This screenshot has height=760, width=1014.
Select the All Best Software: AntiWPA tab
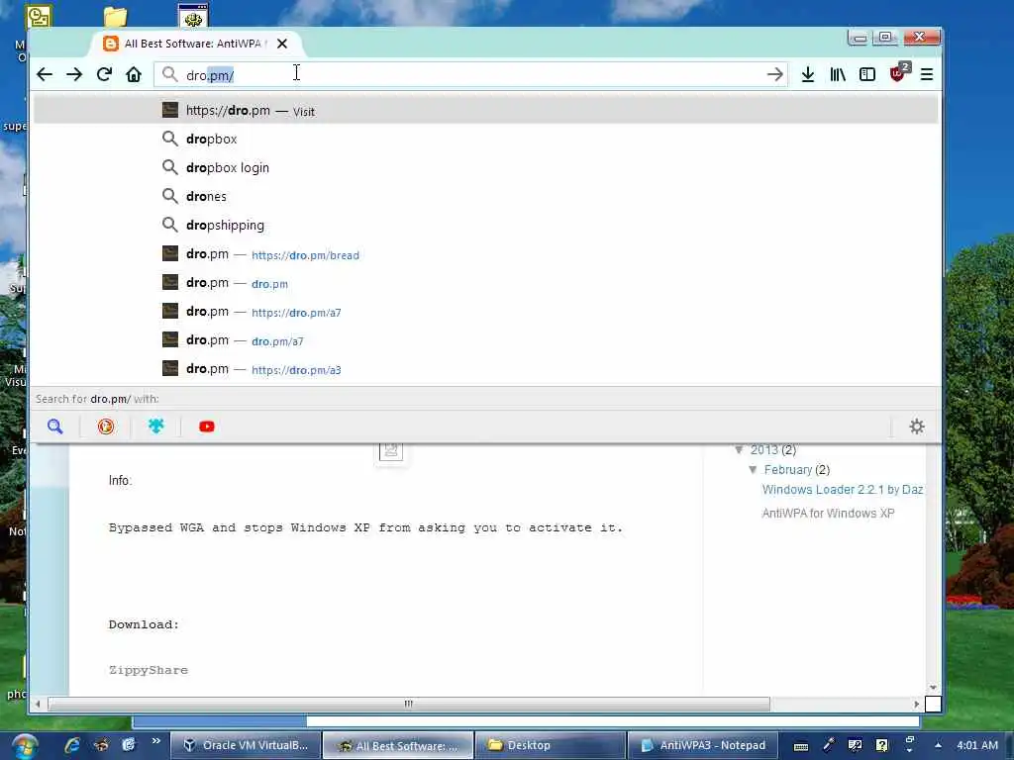pyautogui.click(x=194, y=44)
